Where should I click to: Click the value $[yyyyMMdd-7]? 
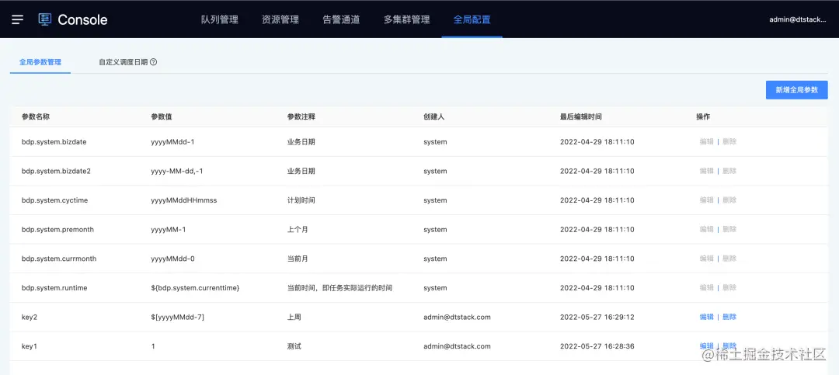coord(178,317)
